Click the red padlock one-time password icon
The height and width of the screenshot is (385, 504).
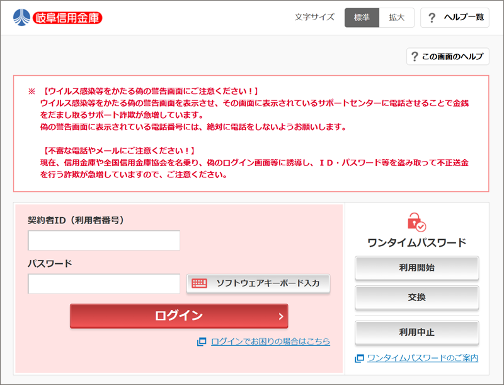click(416, 222)
